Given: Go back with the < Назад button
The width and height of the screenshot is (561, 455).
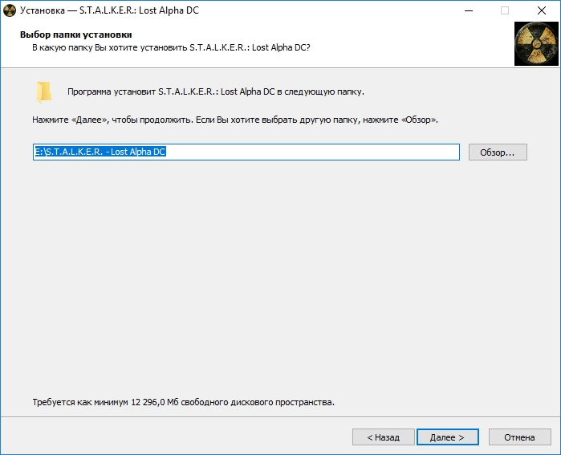Looking at the screenshot, I should pyautogui.click(x=383, y=437).
